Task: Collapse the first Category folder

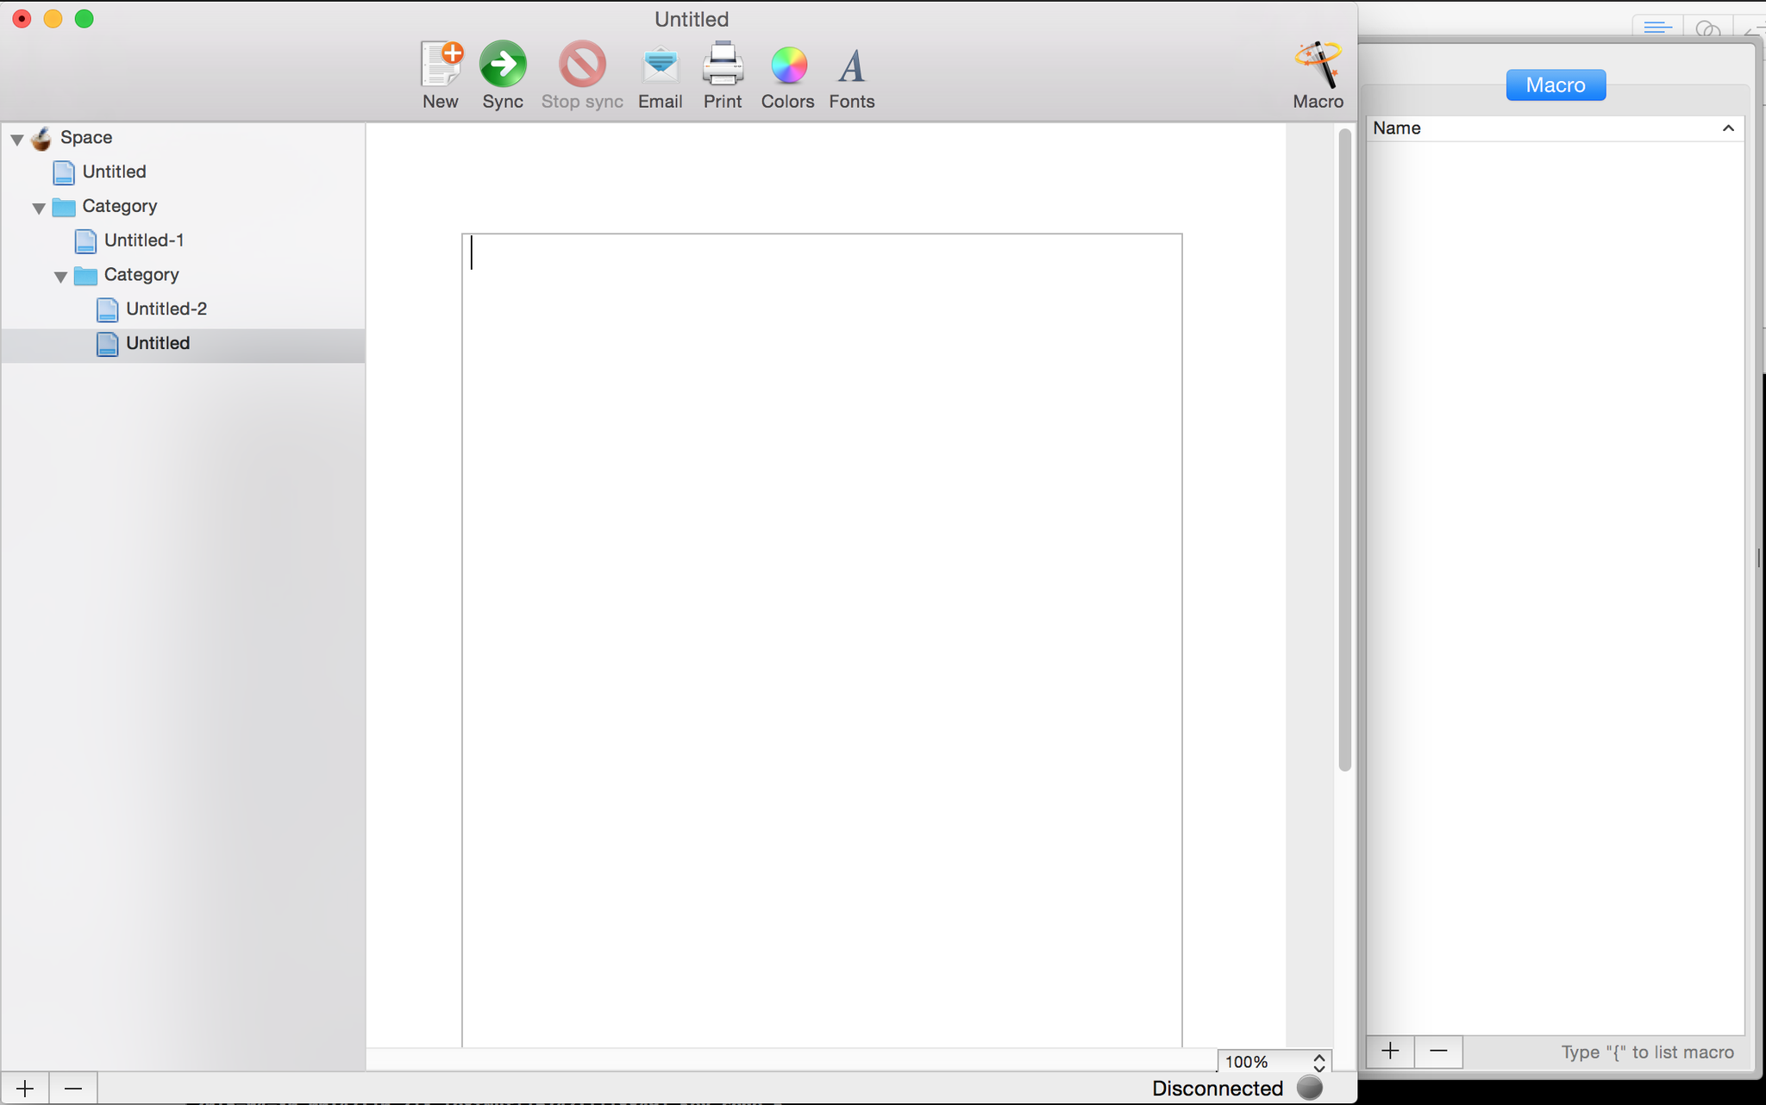Action: [x=39, y=208]
